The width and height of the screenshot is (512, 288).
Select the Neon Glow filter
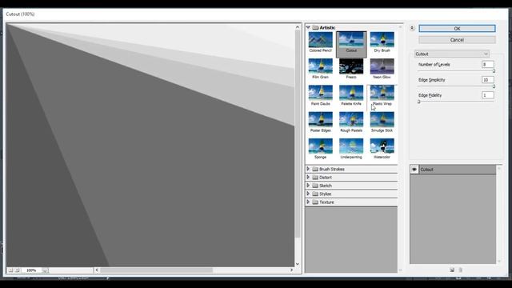click(x=382, y=69)
